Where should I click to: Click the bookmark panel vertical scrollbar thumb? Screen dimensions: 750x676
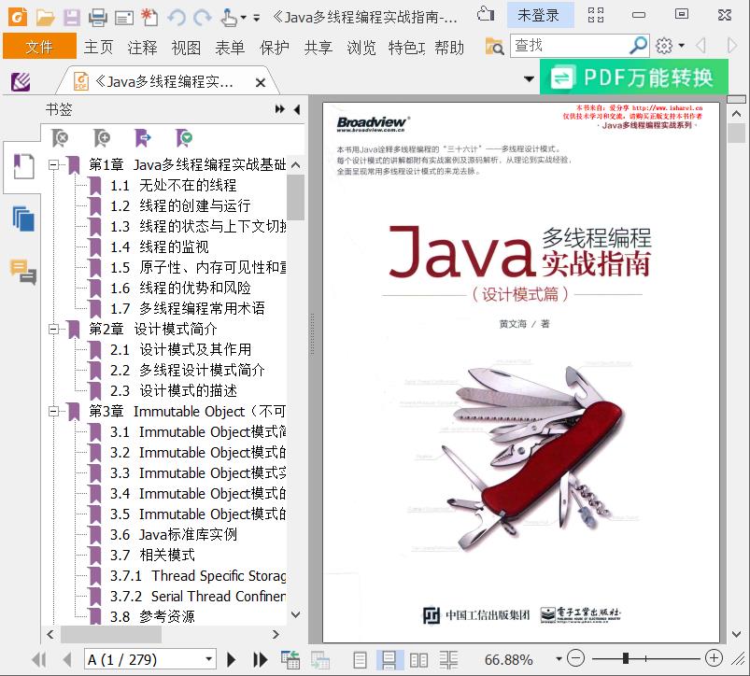click(x=296, y=197)
